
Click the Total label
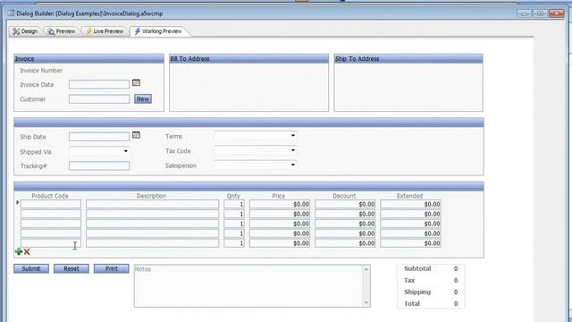click(412, 304)
